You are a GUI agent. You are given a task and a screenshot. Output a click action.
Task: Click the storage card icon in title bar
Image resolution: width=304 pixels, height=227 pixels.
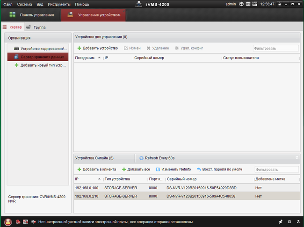click(x=248, y=4)
